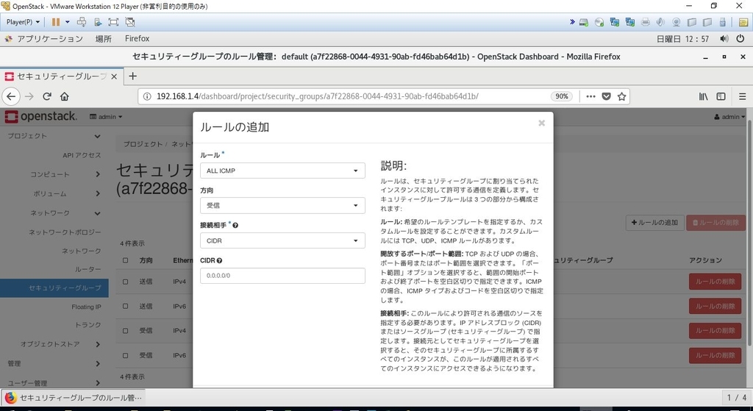Save page to Pocket icon
Screen dimensions: 753x411
click(x=607, y=96)
